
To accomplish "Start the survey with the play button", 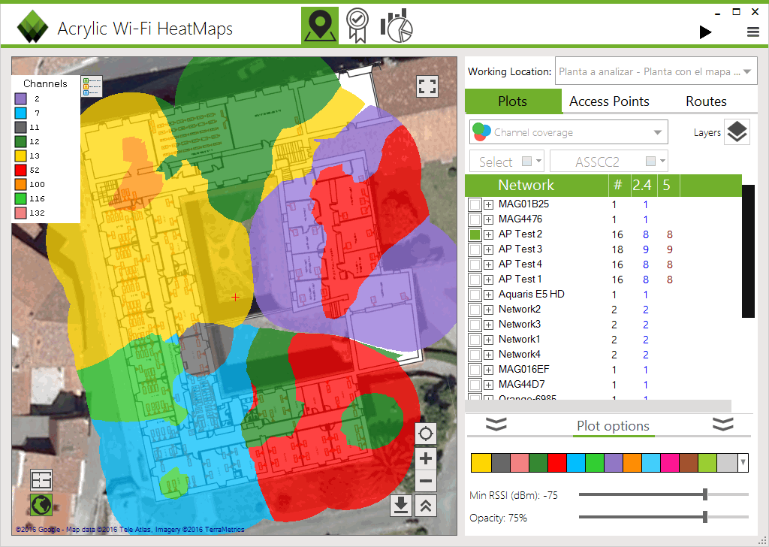I will pos(705,32).
